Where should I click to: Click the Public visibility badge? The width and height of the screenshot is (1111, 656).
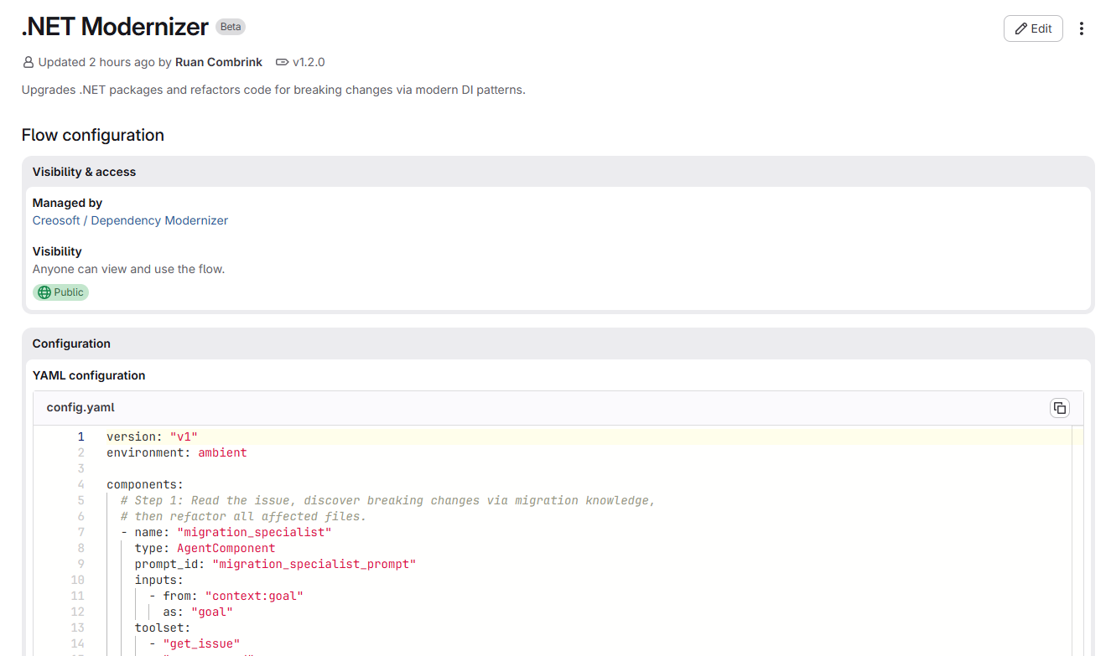(x=60, y=292)
